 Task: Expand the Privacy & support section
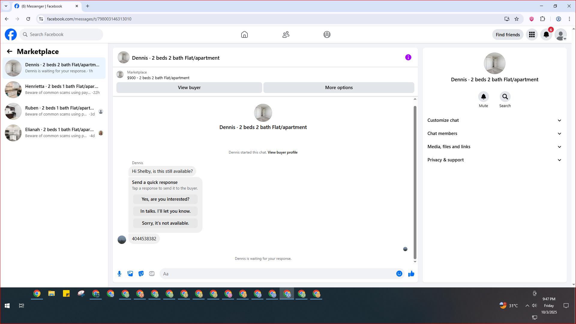click(x=495, y=160)
